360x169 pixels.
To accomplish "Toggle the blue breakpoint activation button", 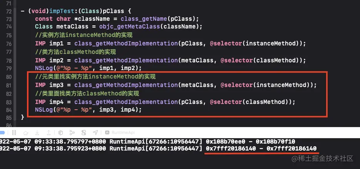I will pyautogui.click(x=2, y=132).
